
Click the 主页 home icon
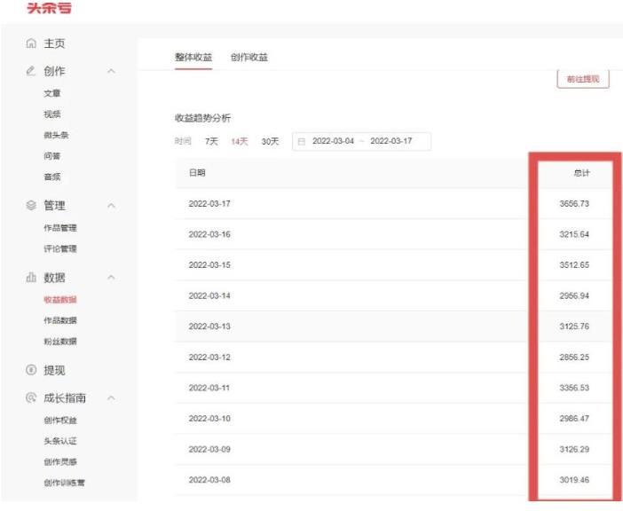coord(31,43)
